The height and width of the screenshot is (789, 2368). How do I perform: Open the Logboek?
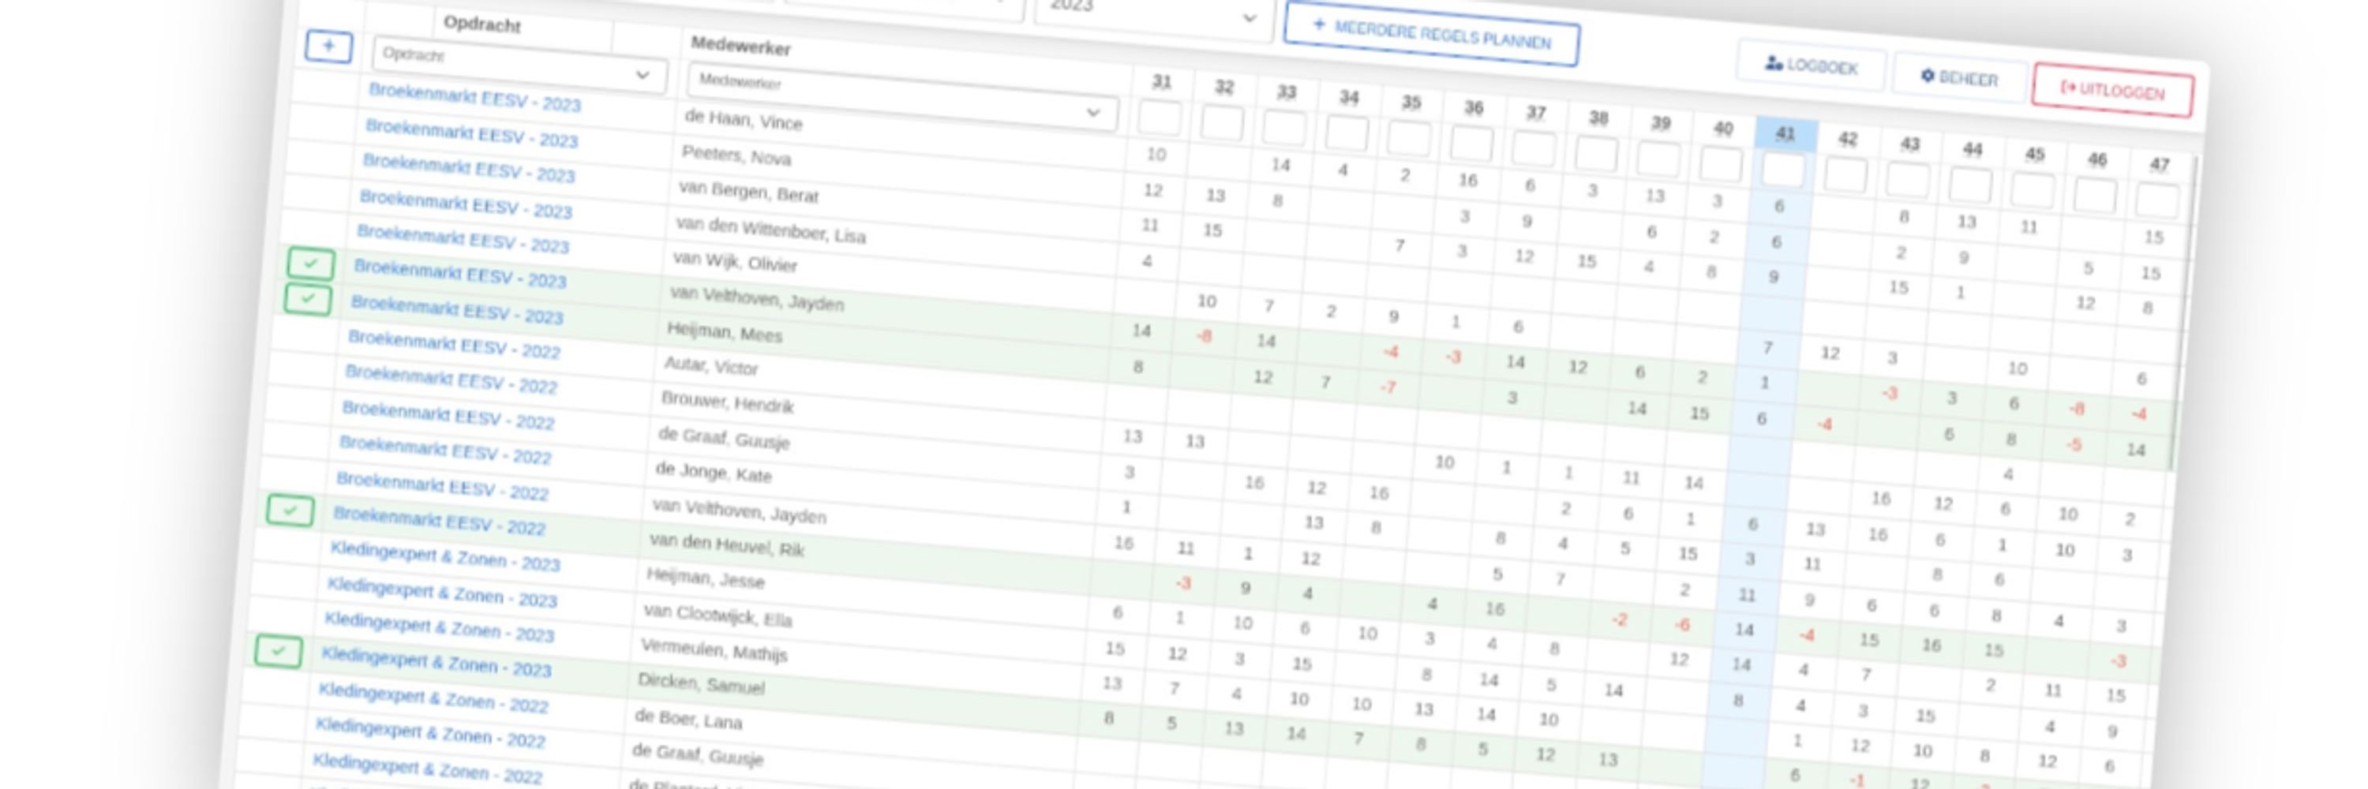[x=1811, y=65]
